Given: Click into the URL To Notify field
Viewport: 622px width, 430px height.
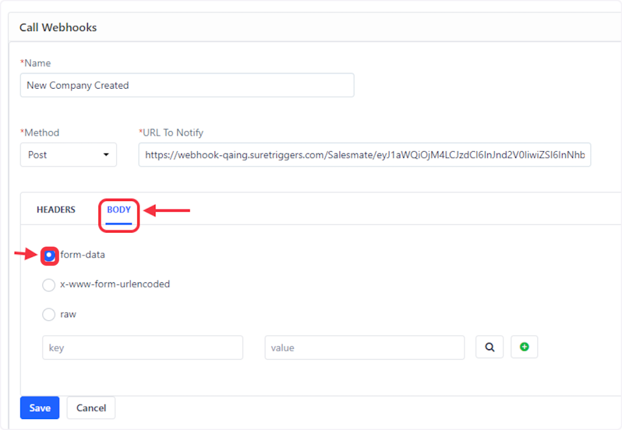Looking at the screenshot, I should point(364,155).
